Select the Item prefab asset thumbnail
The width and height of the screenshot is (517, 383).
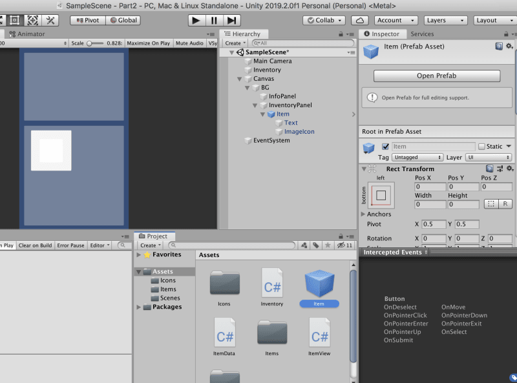click(x=319, y=284)
